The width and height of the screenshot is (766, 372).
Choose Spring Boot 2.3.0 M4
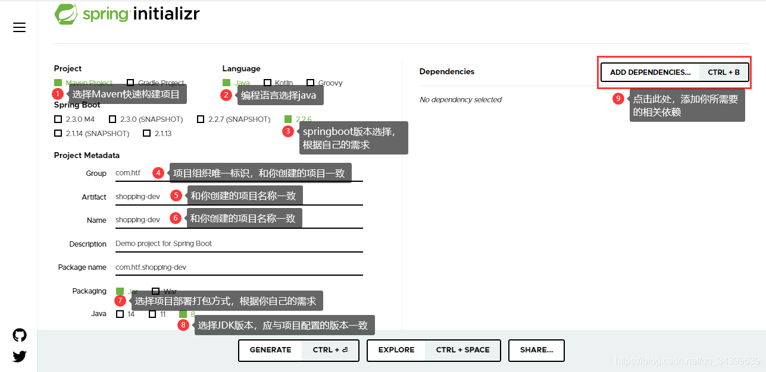click(74, 119)
